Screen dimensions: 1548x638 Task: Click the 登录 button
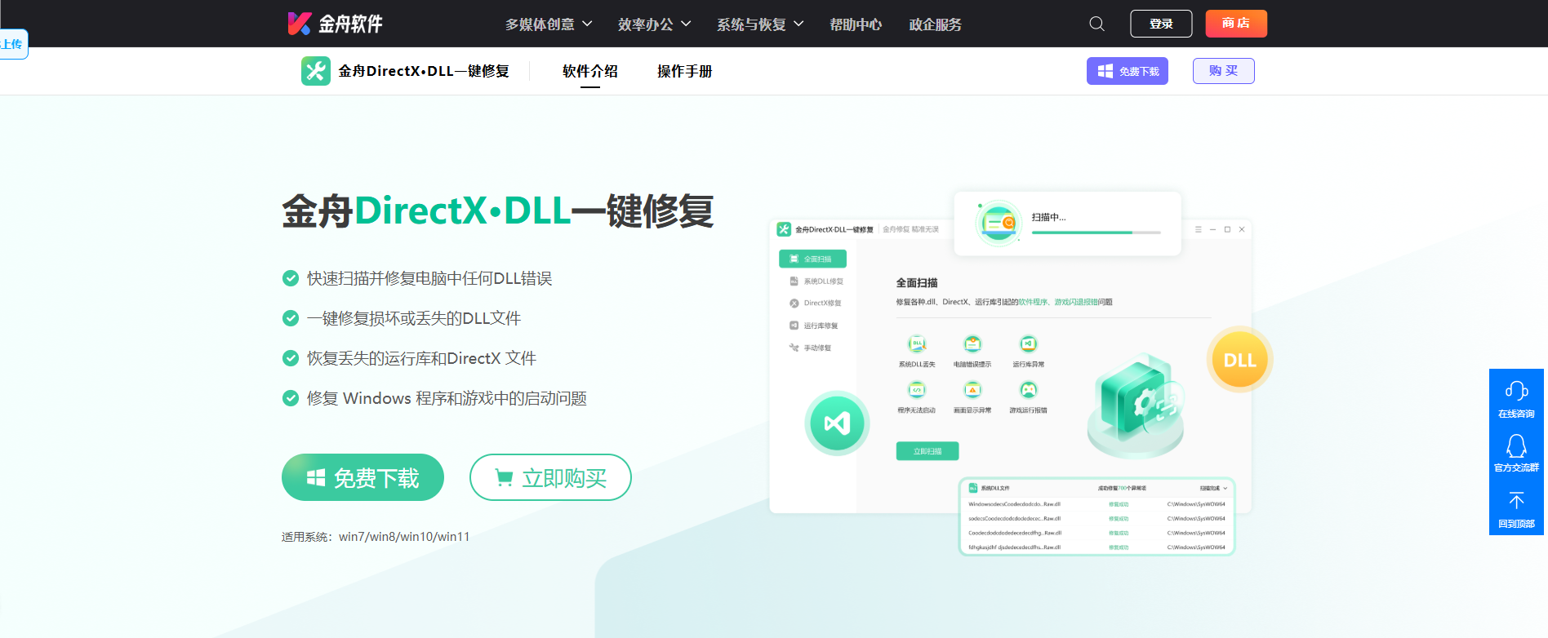1161,24
